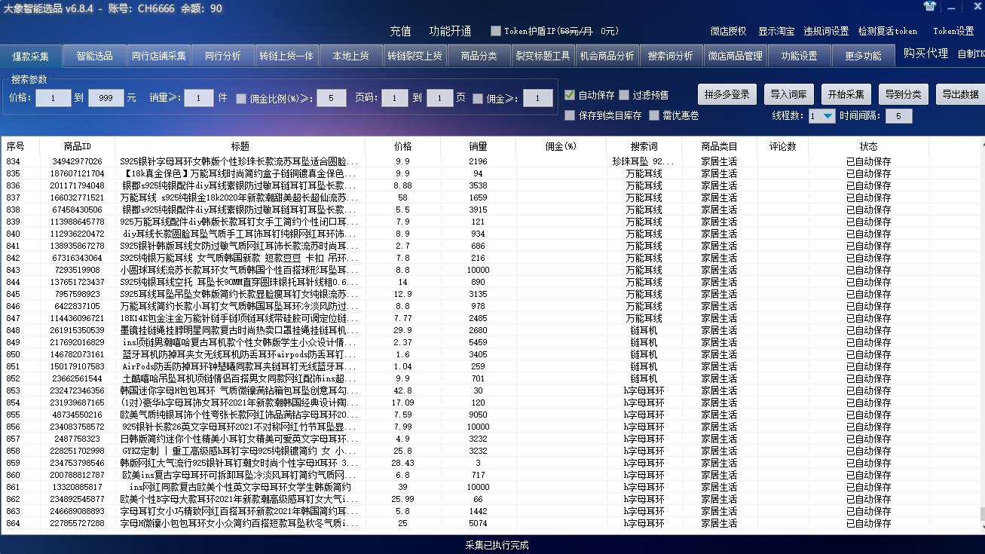Screen dimensions: 985x554
Task: Open the 更多功能 tab
Action: [863, 56]
